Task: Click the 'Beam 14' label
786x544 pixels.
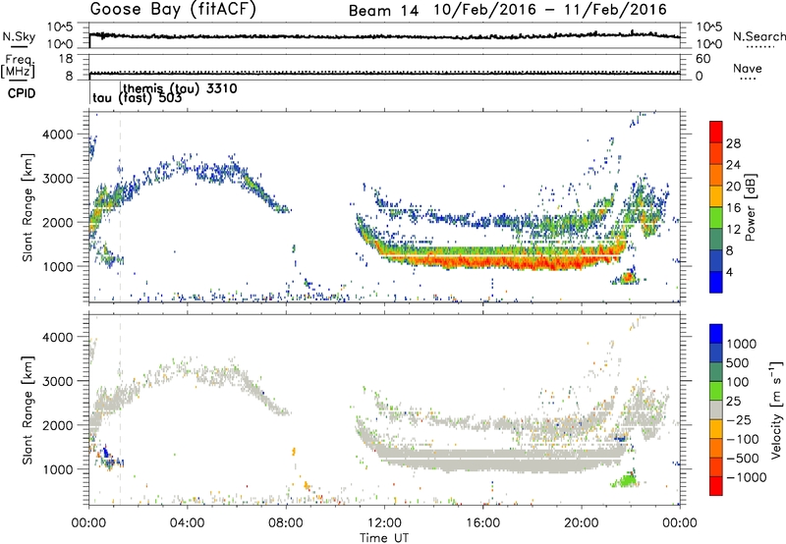Action: pos(383,11)
